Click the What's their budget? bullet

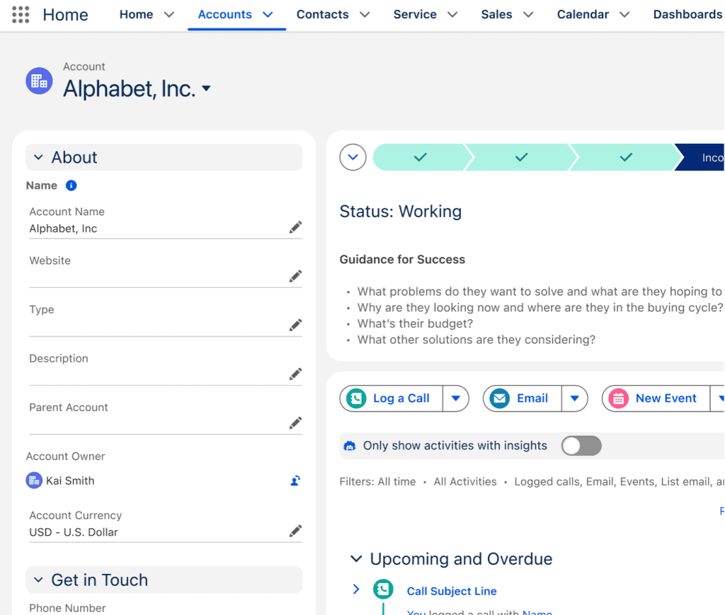pos(415,323)
